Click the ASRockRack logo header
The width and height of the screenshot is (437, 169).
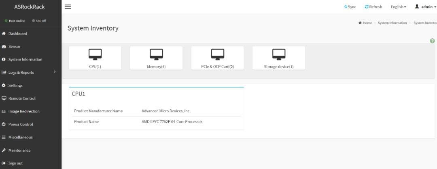pyautogui.click(x=30, y=7)
